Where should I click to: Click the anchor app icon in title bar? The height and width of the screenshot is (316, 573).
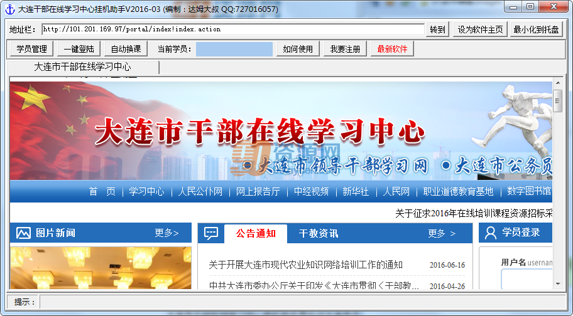click(10, 9)
